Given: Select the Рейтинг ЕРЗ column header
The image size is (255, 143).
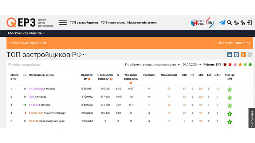Looking at the screenshot, I should click(230, 77).
